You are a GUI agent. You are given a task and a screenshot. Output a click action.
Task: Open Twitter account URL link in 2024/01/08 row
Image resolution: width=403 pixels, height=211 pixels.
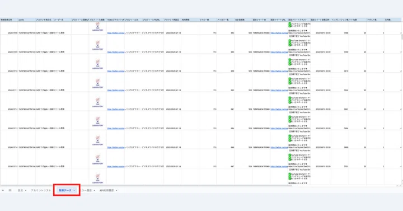tap(116, 33)
